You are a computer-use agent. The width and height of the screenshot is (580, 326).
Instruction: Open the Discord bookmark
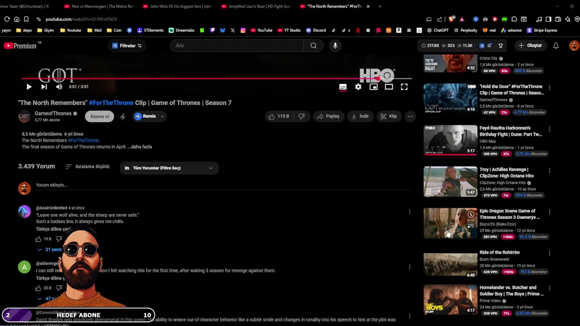point(316,30)
